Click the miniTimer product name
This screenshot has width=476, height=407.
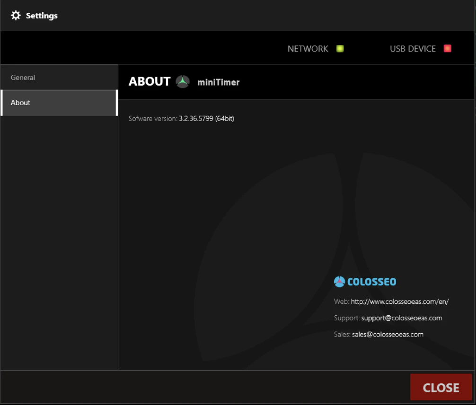pyautogui.click(x=218, y=82)
